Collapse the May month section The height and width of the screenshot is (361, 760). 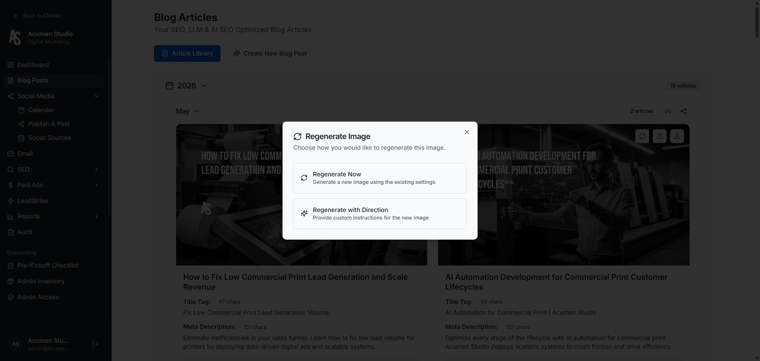click(x=187, y=111)
